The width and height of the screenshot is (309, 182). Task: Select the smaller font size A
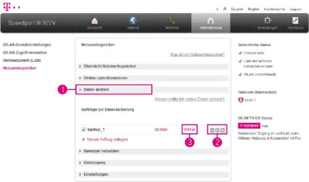click(x=217, y=9)
